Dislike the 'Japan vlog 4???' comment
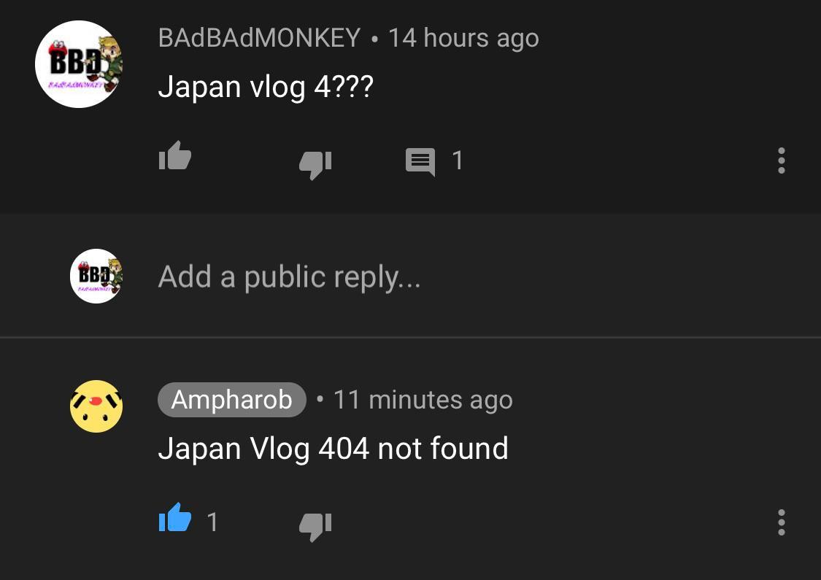This screenshot has width=821, height=580. pos(315,165)
